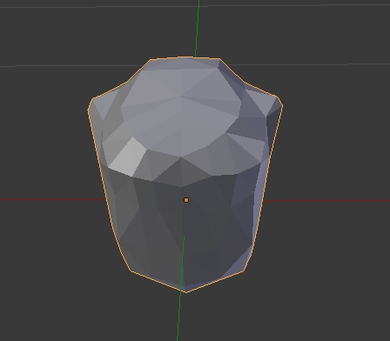Click the empty background left of the mesh to deselect

(x=44, y=130)
